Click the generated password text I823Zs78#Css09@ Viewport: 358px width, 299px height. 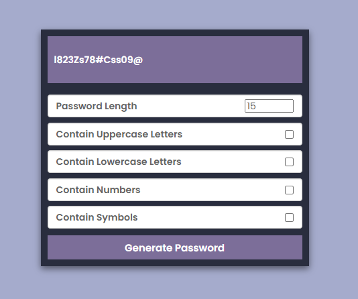coord(98,60)
